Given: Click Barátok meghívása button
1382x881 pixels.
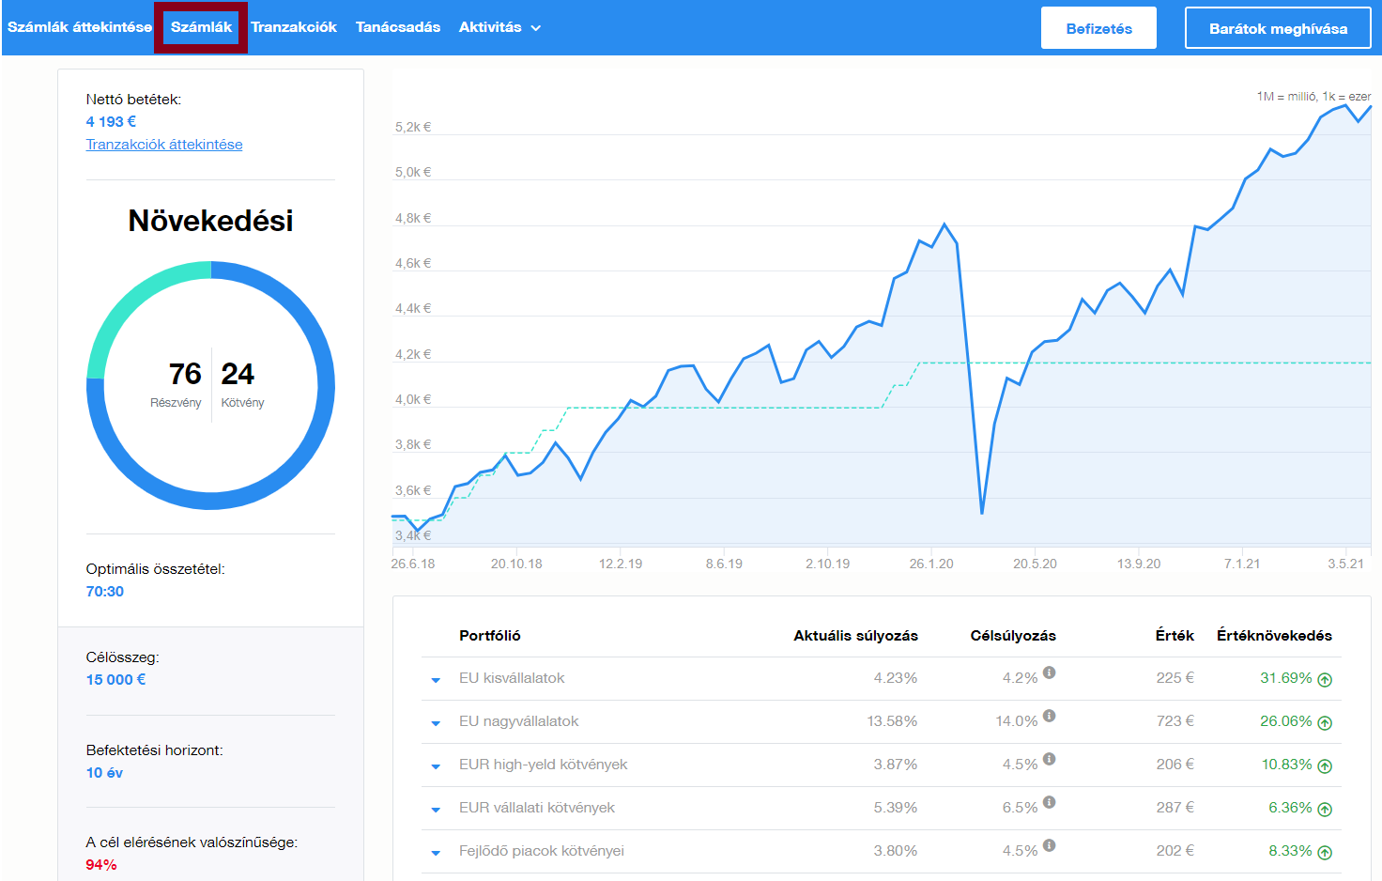Looking at the screenshot, I should pos(1278,28).
